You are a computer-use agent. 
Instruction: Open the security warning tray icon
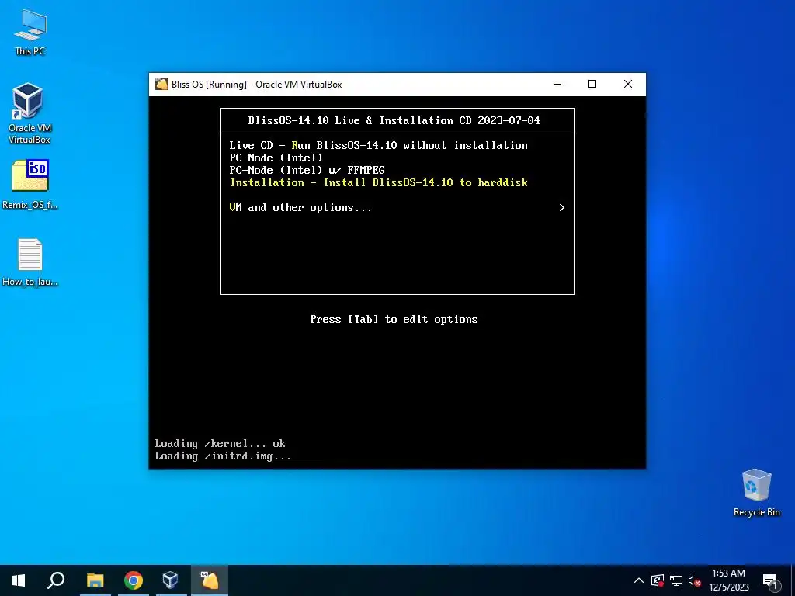pyautogui.click(x=658, y=580)
